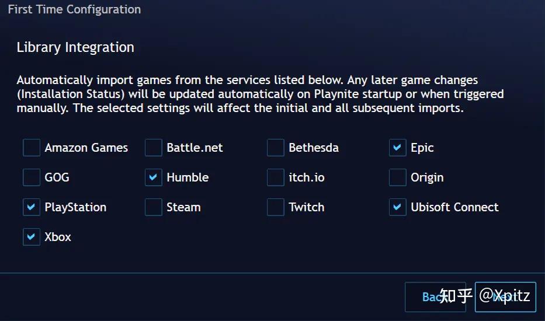The image size is (545, 321).
Task: Tick the Battle.net checkbox
Action: click(x=154, y=148)
